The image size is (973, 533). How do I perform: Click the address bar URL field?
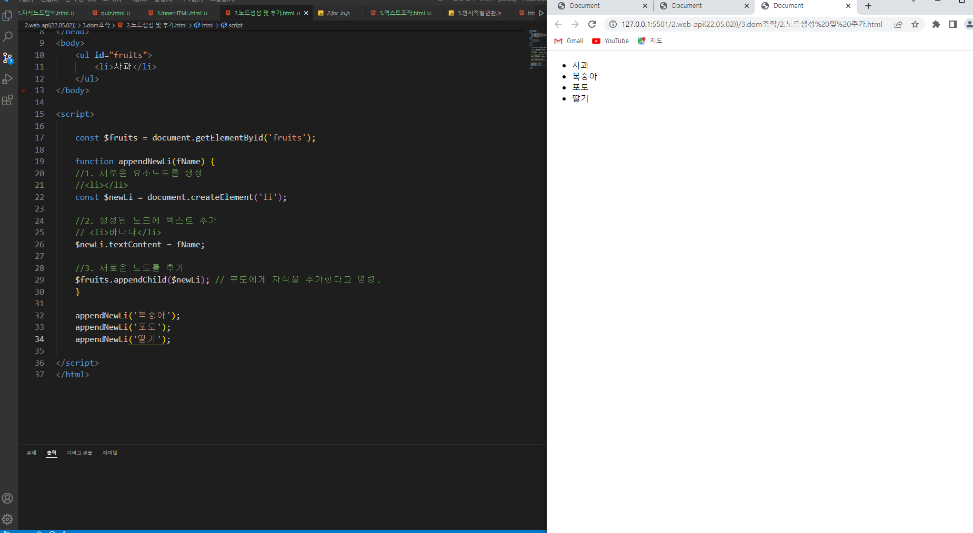(x=751, y=24)
